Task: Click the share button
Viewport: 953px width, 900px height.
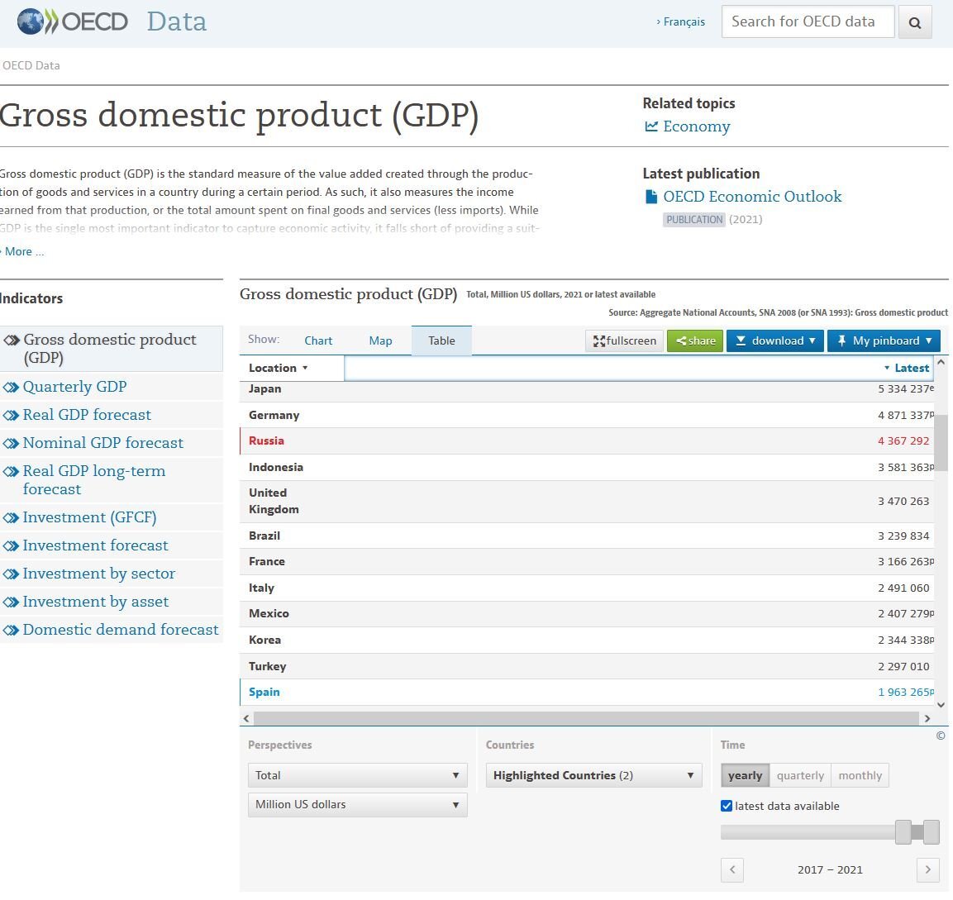Action: (695, 341)
